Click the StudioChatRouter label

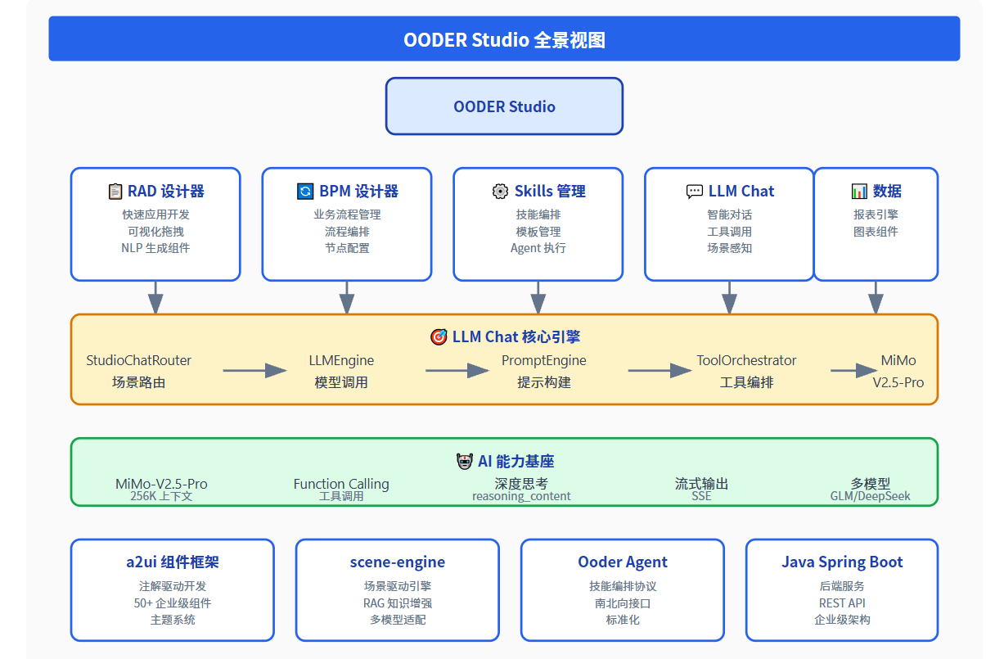point(139,360)
